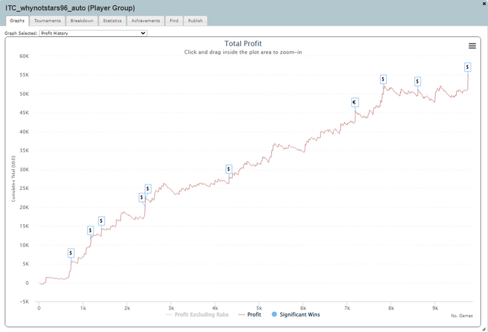Go to the Statistics tab

pyautogui.click(x=112, y=21)
